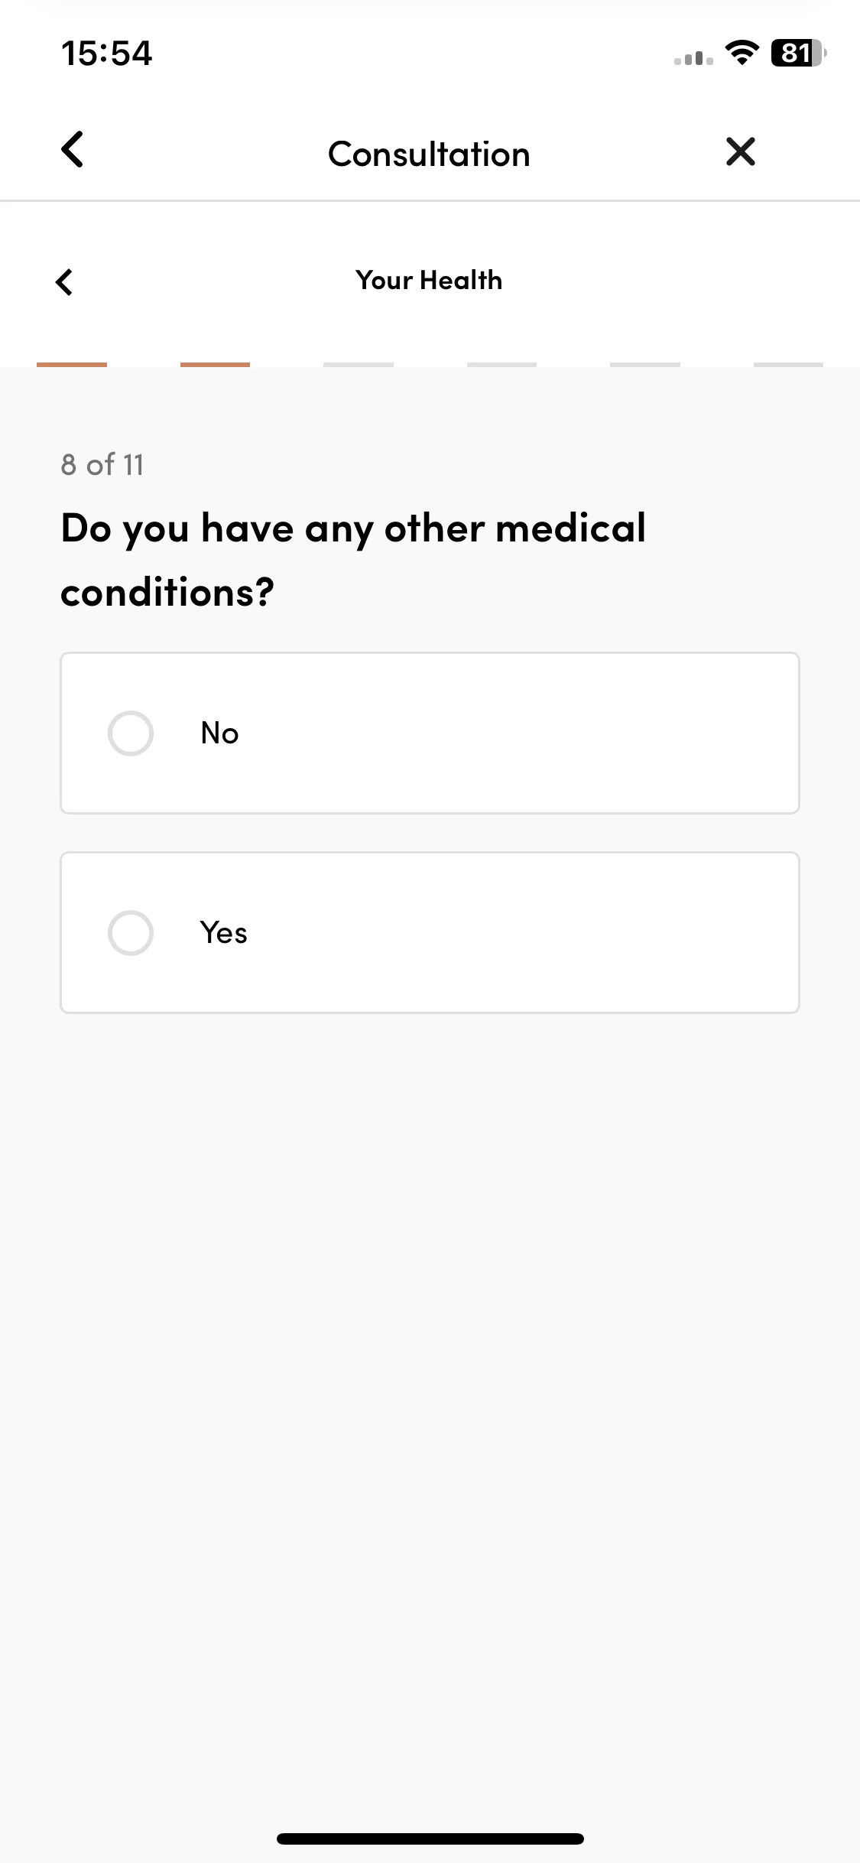Screen dimensions: 860x1863
Task: Close the Consultation screen with the X
Action: 740,151
